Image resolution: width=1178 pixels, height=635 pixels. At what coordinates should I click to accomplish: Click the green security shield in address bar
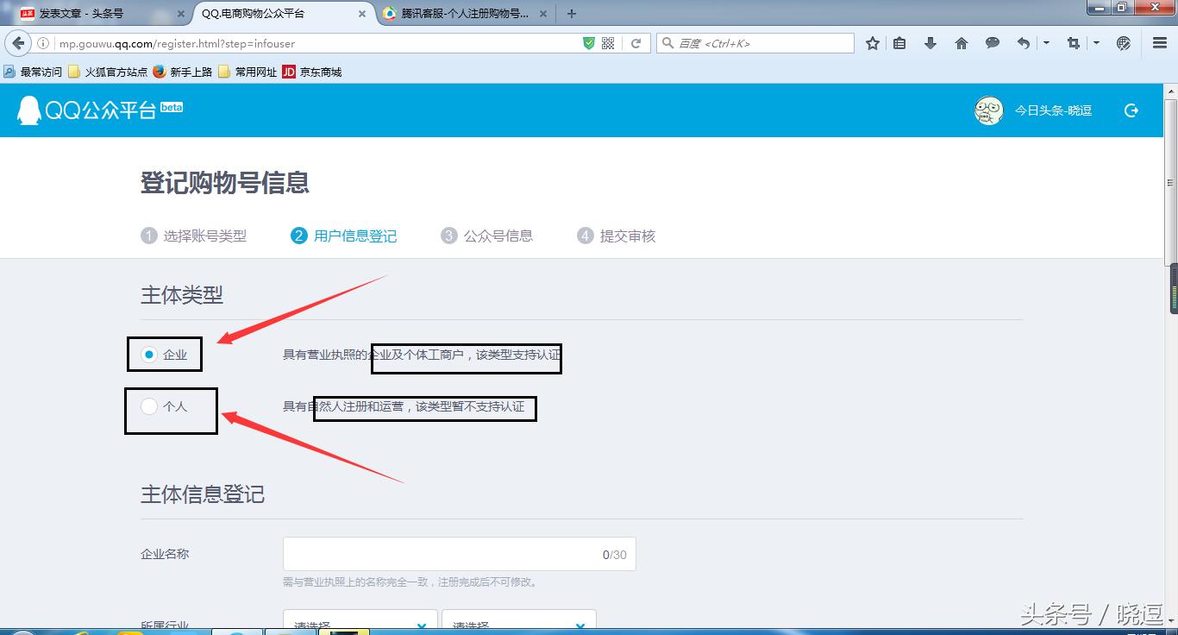(x=589, y=41)
